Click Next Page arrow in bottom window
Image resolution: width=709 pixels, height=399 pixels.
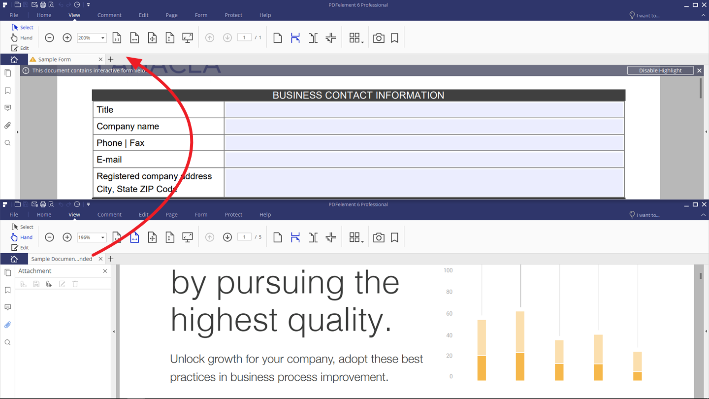pyautogui.click(x=227, y=237)
